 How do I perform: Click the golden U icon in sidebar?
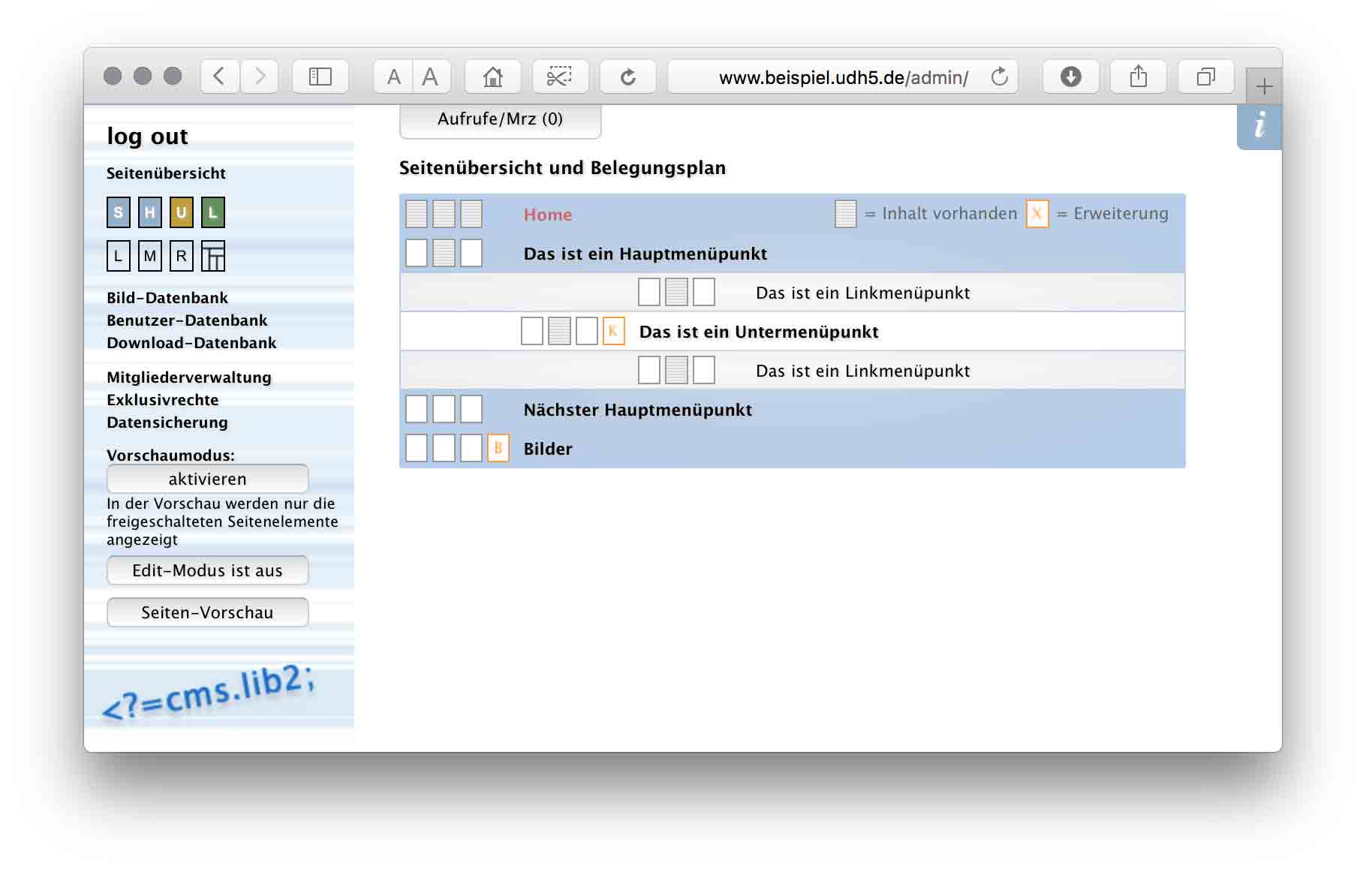point(181,212)
